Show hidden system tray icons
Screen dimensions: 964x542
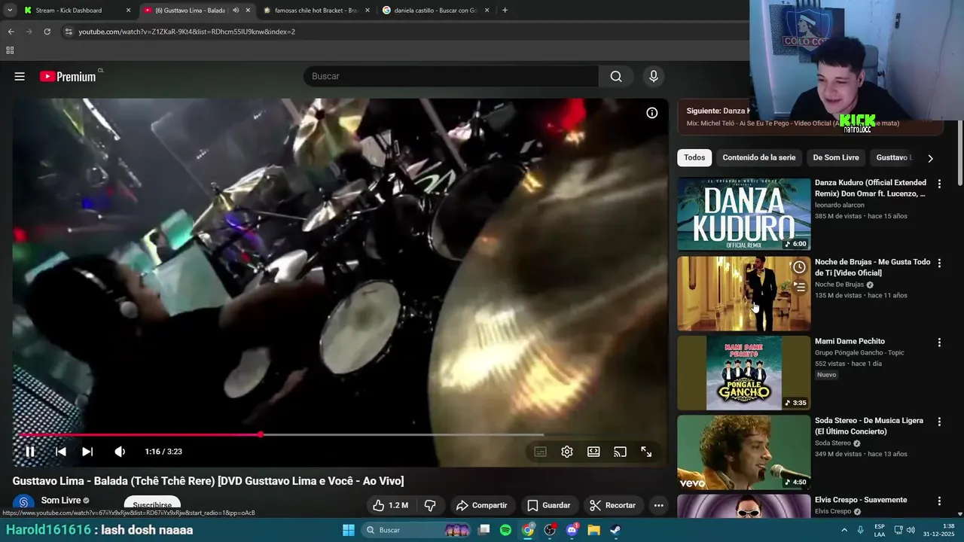844,530
